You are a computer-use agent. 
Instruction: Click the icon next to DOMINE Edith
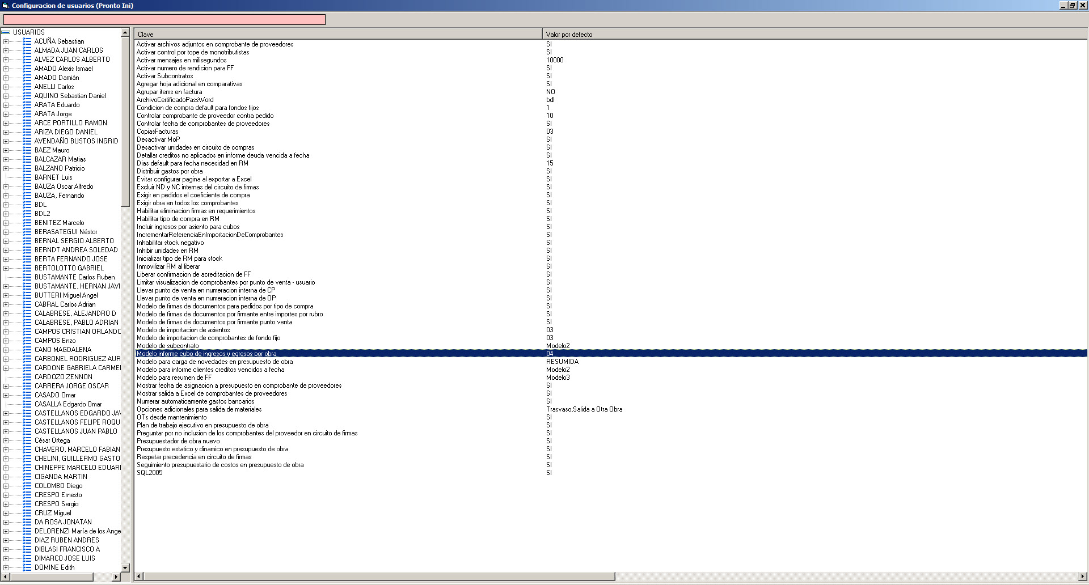(27, 567)
